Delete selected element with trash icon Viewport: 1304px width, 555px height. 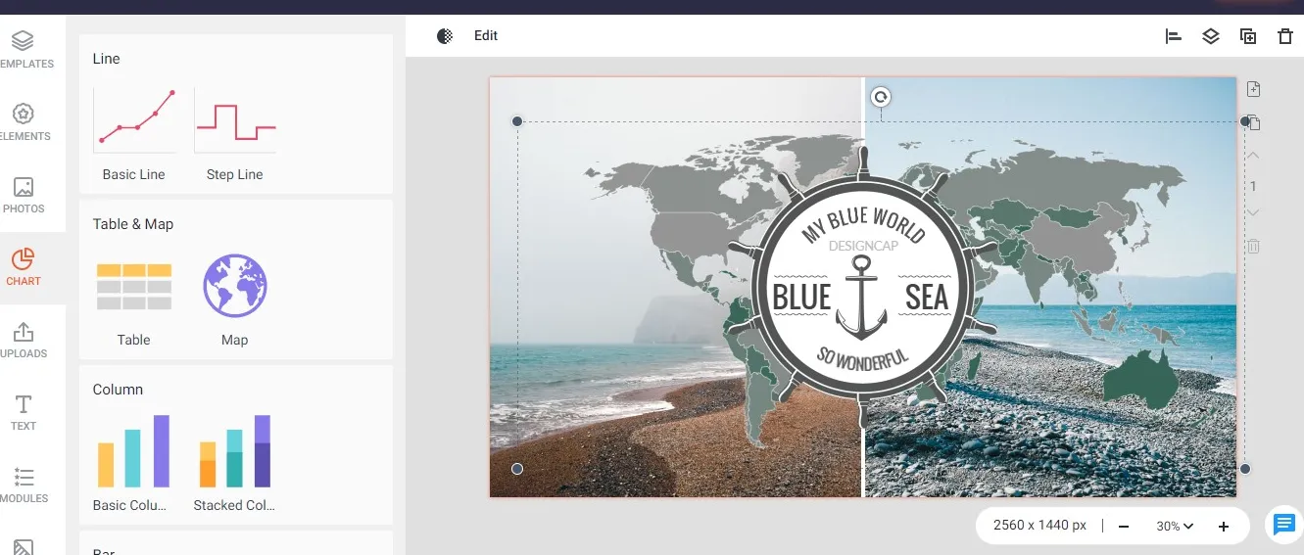pos(1285,36)
